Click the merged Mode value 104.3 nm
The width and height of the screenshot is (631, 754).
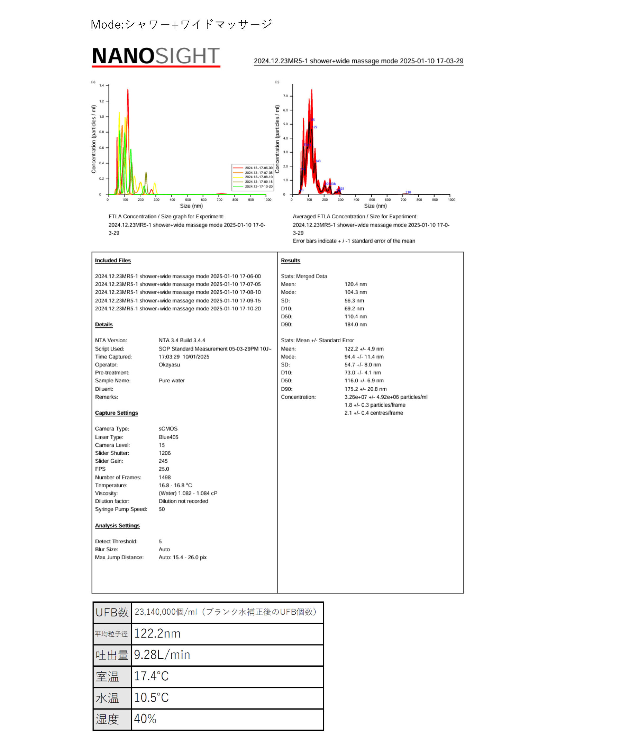pyautogui.click(x=355, y=292)
